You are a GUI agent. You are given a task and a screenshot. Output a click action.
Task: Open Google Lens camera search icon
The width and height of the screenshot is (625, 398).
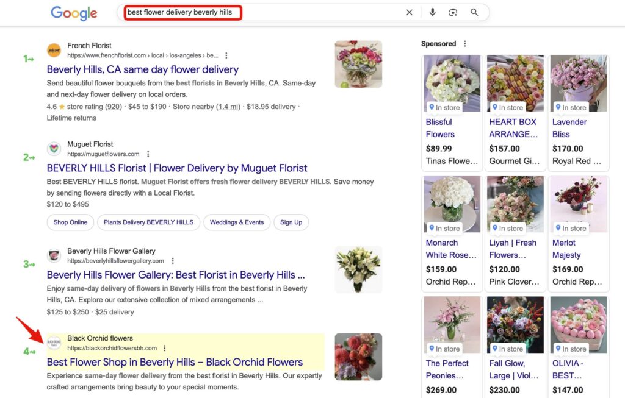coord(453,12)
